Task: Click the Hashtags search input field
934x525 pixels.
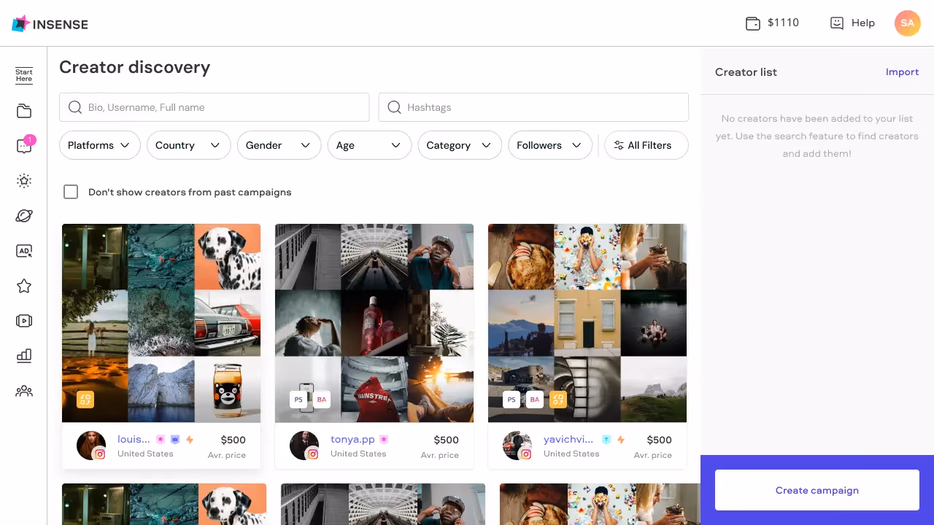Action: (533, 107)
